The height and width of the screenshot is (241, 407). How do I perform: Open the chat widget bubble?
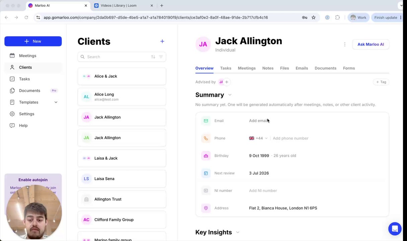[395, 229]
